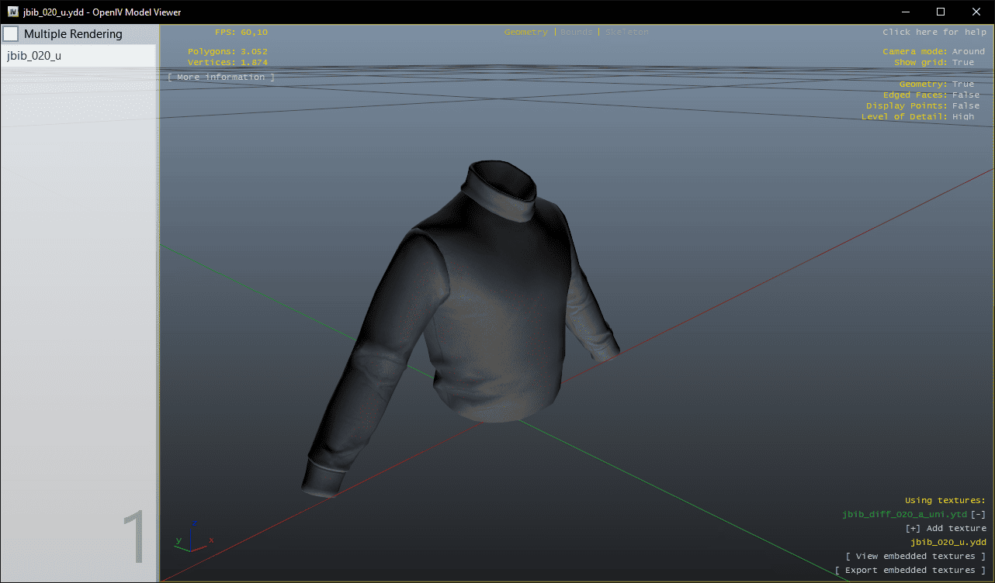Click the jbib_diff_020_a_uni.ytd texture name
This screenshot has width=995, height=583.
point(904,515)
